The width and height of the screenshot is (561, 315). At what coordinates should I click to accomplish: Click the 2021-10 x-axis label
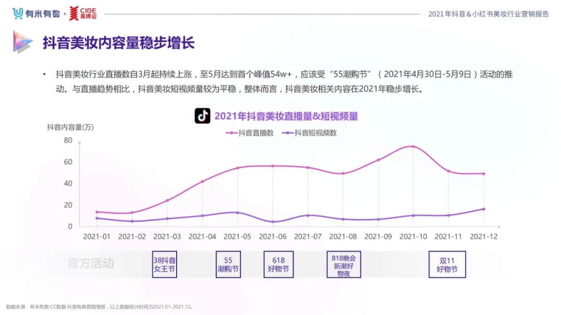pos(413,237)
